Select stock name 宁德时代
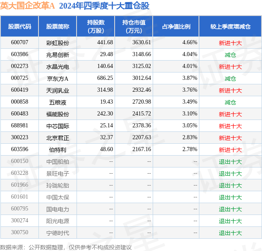262x251 pixels. click(x=58, y=233)
